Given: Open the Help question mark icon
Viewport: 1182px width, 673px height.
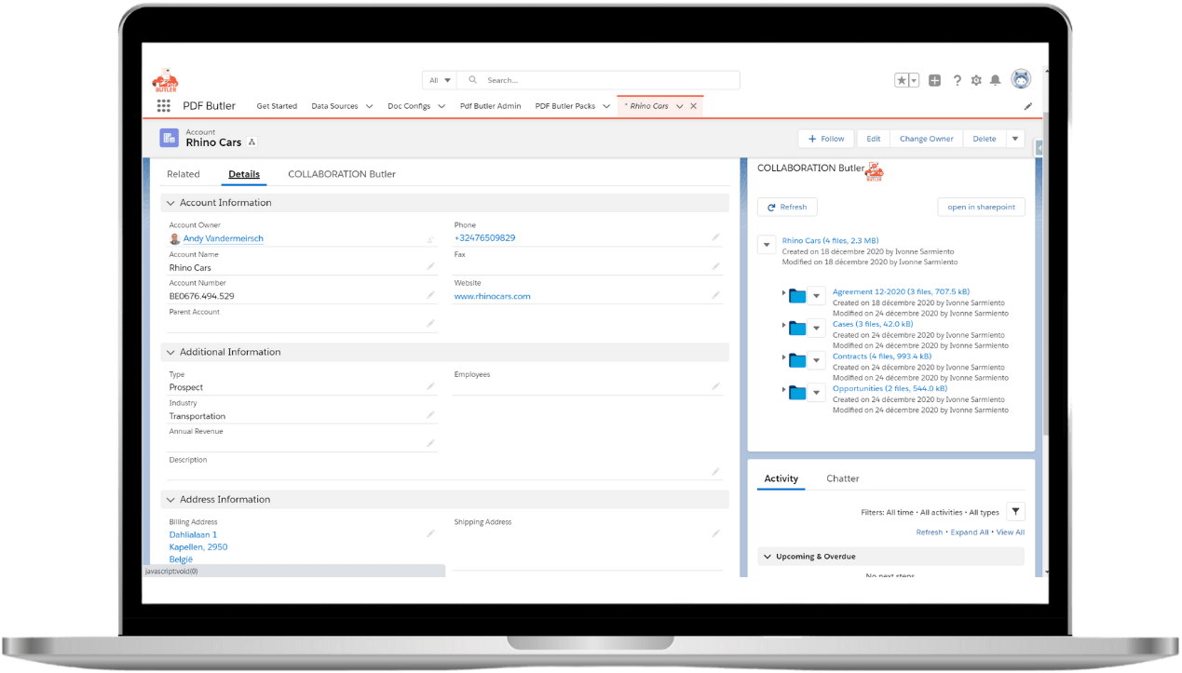Looking at the screenshot, I should coord(957,81).
